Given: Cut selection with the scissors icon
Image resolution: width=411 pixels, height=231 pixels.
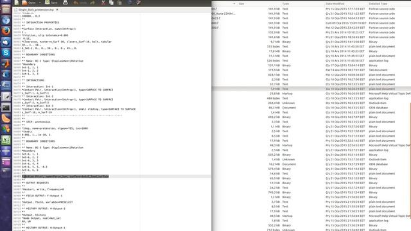Looking at the screenshot, I should click(103, 3).
